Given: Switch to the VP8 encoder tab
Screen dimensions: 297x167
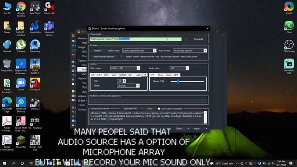Looking at the screenshot, I should (106, 75).
